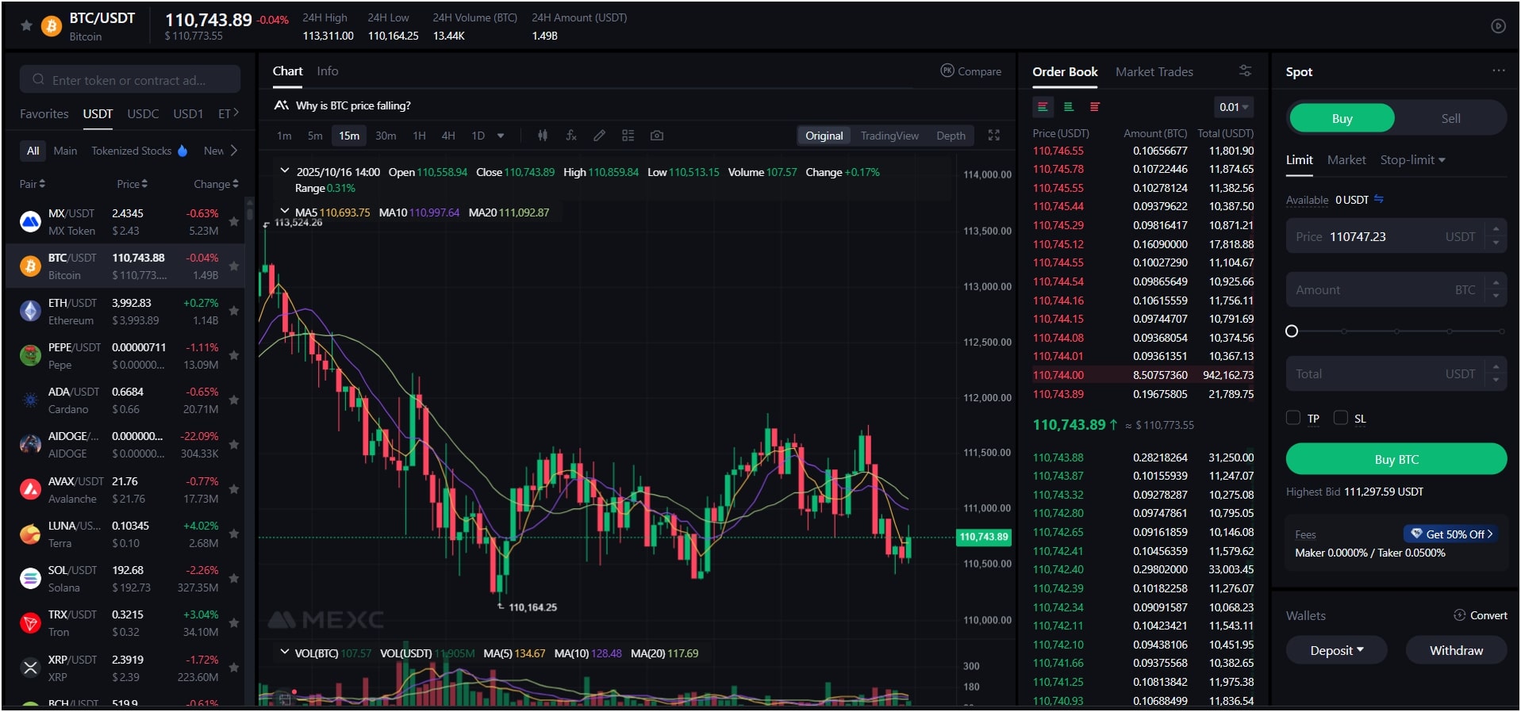Switch to the Info tab
The image size is (1521, 712).
pyautogui.click(x=328, y=71)
